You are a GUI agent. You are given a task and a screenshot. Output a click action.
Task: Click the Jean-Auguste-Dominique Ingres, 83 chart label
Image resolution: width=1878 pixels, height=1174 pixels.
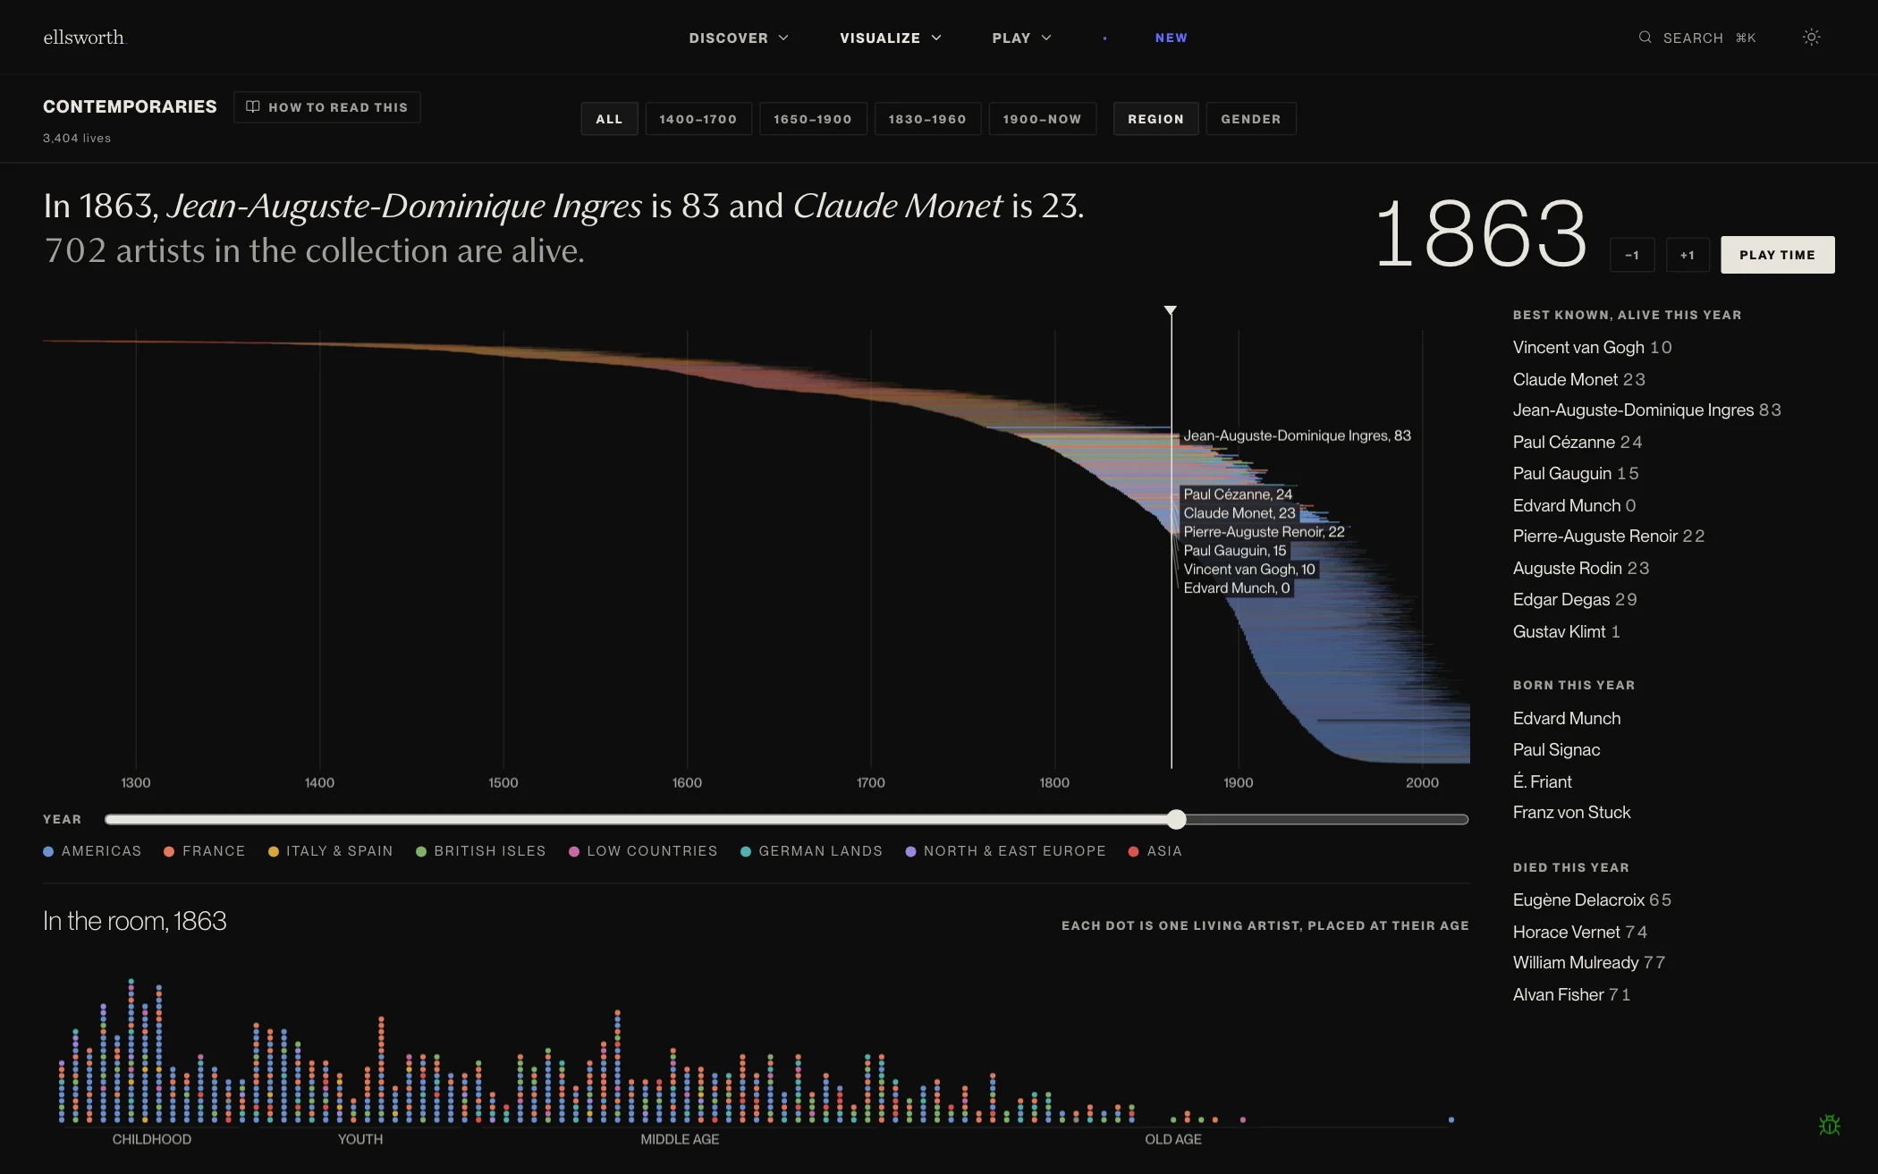pos(1297,435)
